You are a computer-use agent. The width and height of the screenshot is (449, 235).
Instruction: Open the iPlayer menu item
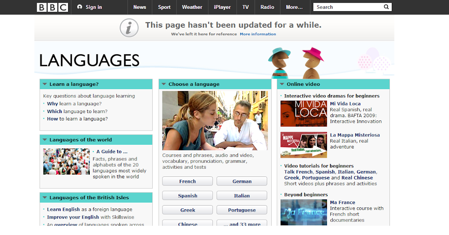[222, 7]
